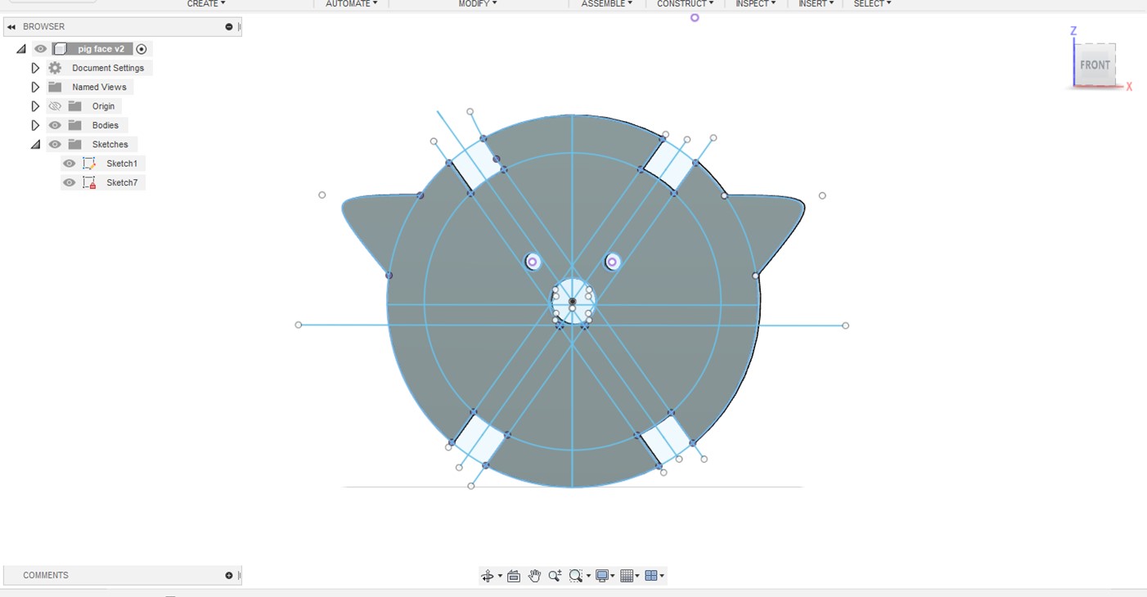
Task: Select the Orbit tool in navigation bar
Action: point(488,576)
